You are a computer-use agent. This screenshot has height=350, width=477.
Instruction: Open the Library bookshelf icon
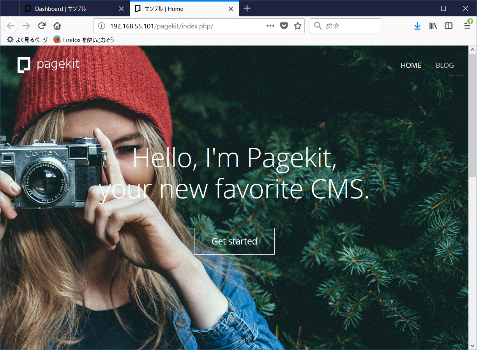pyautogui.click(x=433, y=26)
